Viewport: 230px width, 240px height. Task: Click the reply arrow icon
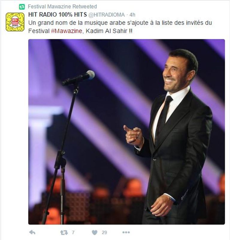click(32, 233)
